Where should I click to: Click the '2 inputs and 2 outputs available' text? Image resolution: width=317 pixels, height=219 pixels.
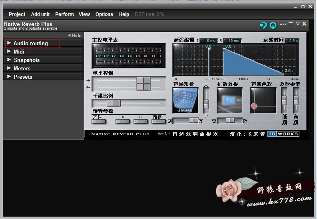[30, 28]
